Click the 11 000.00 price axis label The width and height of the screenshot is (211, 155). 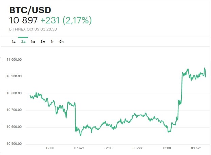(x=14, y=60)
